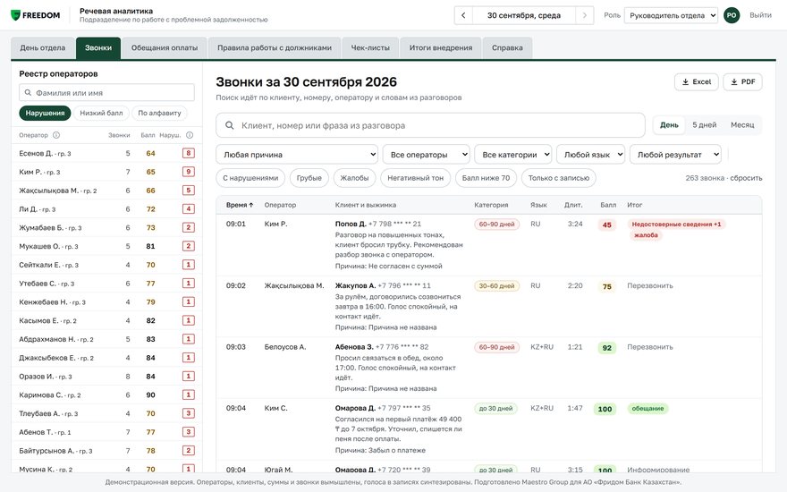Image resolution: width=787 pixels, height=492 pixels.
Task: Open the PO user avatar
Action: tap(732, 15)
